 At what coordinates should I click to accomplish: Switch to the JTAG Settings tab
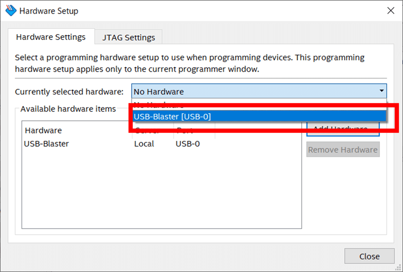(x=129, y=37)
